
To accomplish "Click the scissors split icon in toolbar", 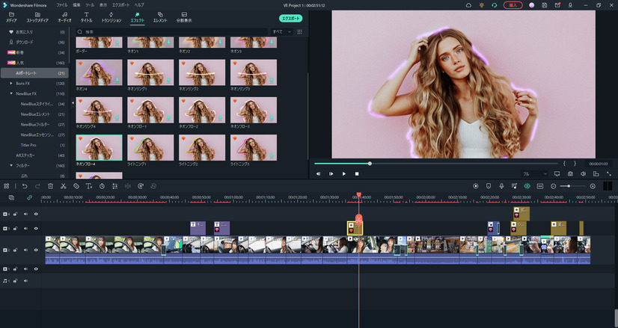I will pos(63,186).
